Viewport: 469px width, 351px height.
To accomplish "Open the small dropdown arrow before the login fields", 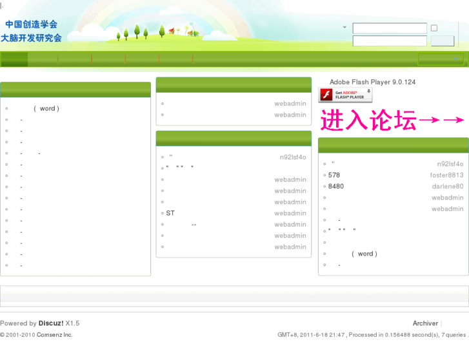I will click(344, 27).
